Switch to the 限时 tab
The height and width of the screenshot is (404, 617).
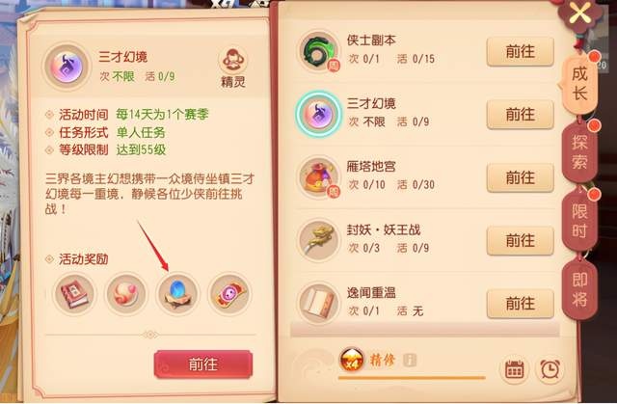click(x=579, y=221)
